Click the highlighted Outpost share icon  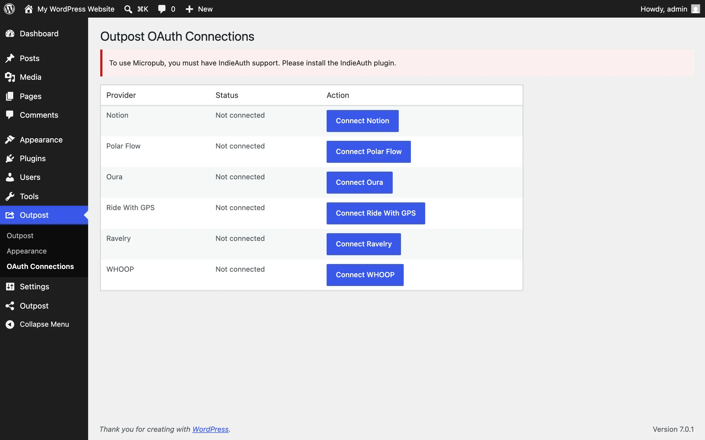10,215
